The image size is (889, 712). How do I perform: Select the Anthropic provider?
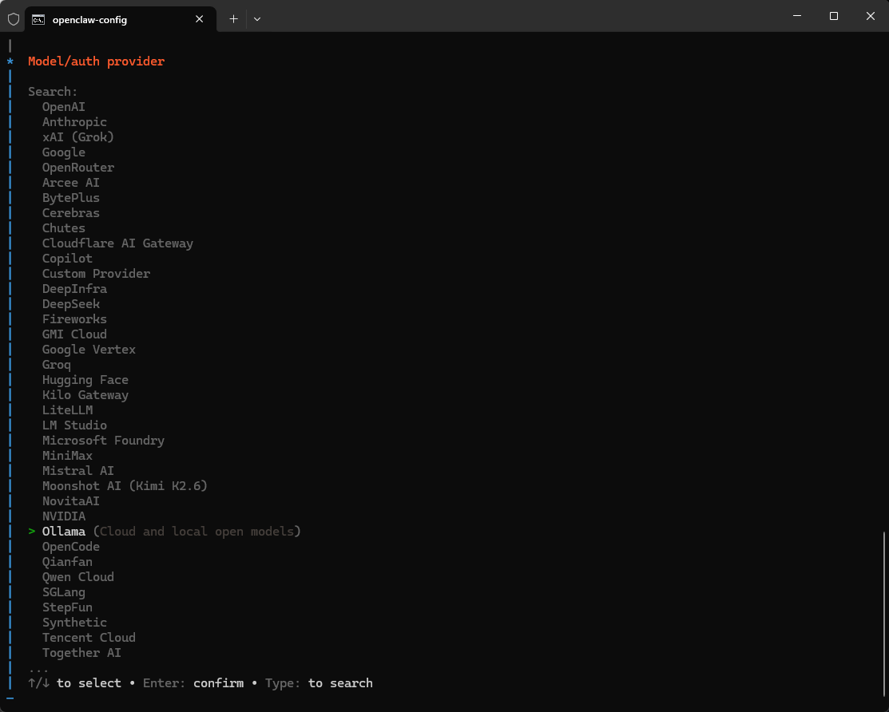pos(74,122)
